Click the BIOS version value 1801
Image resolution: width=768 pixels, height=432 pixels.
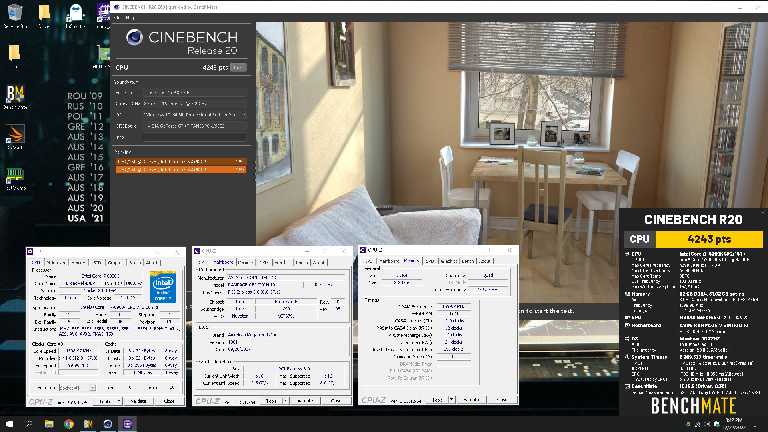[x=286, y=342]
